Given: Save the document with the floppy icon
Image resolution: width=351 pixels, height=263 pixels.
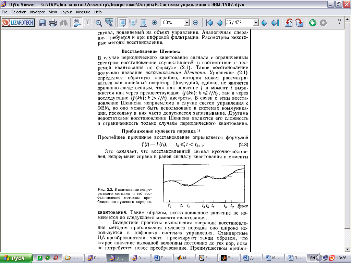Looking at the screenshot, I should [42, 23].
